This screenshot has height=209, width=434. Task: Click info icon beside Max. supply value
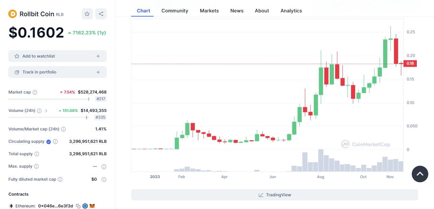click(104, 166)
